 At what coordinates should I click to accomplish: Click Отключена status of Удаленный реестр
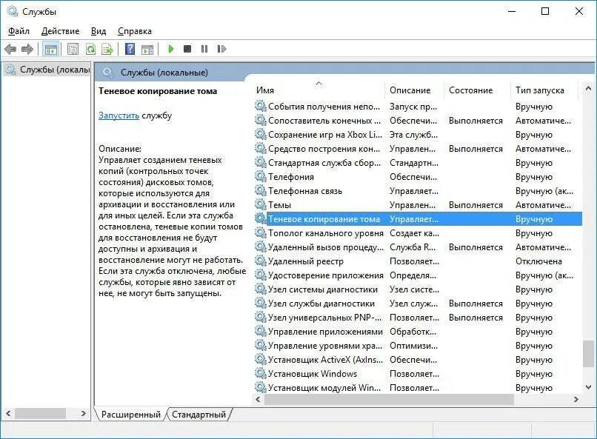(x=538, y=261)
